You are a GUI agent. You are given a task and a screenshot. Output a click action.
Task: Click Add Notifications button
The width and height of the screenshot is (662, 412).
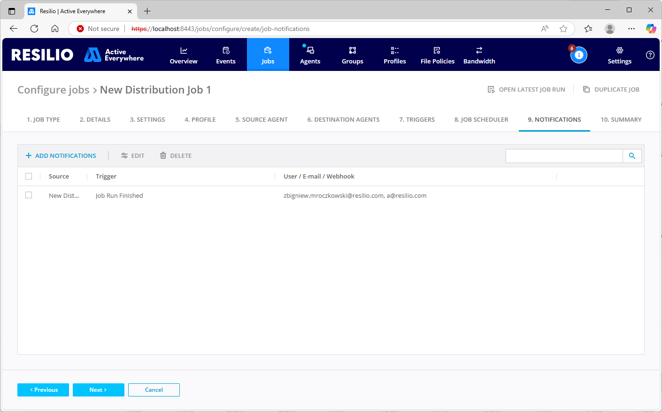pos(61,156)
